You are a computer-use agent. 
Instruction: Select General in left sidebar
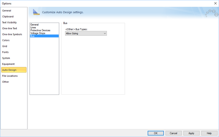7,11
